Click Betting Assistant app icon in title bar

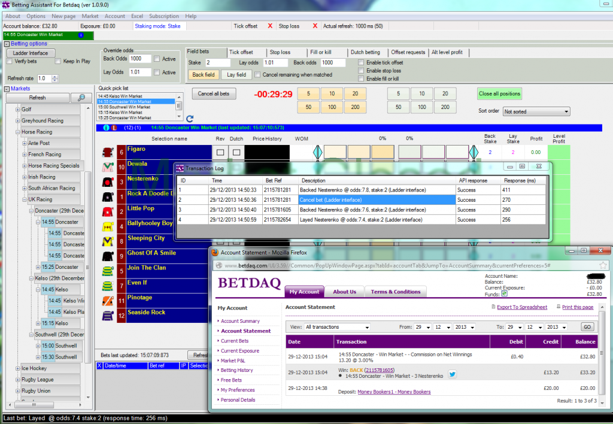[6, 5]
